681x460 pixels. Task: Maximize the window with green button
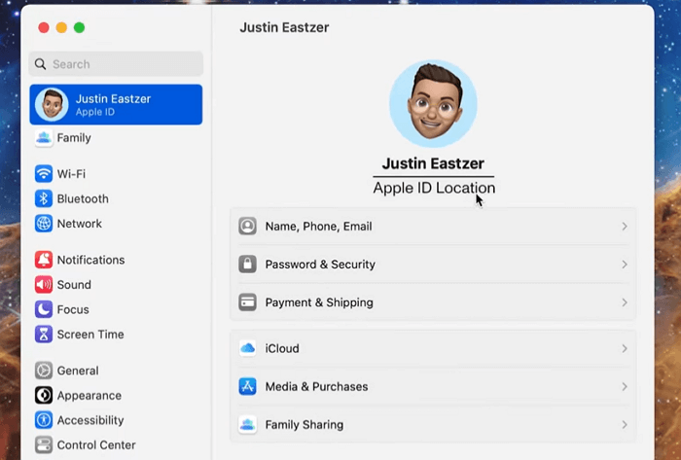79,28
